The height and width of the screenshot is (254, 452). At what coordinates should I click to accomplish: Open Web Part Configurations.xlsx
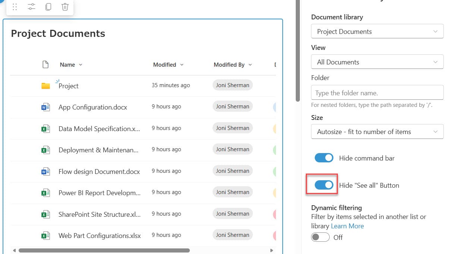[100, 236]
